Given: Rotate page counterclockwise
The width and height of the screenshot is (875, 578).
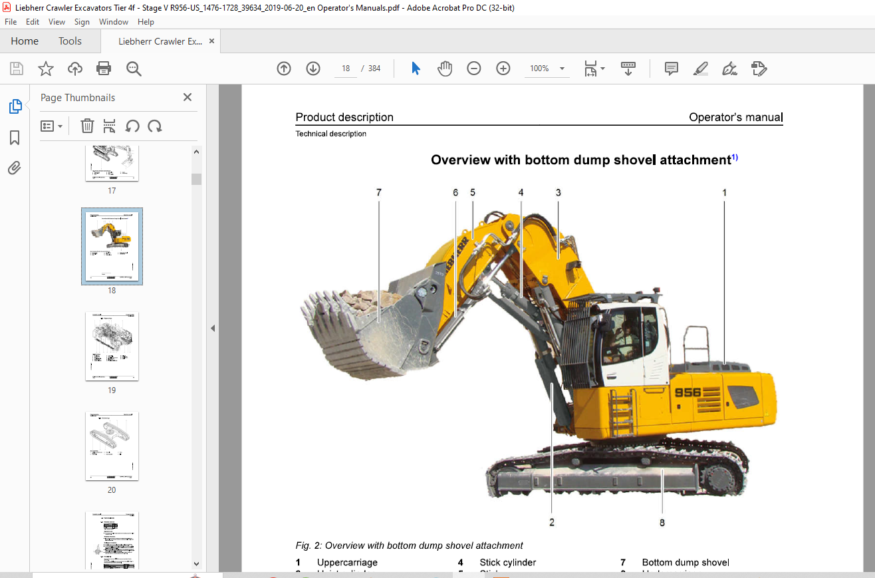Looking at the screenshot, I should (132, 126).
